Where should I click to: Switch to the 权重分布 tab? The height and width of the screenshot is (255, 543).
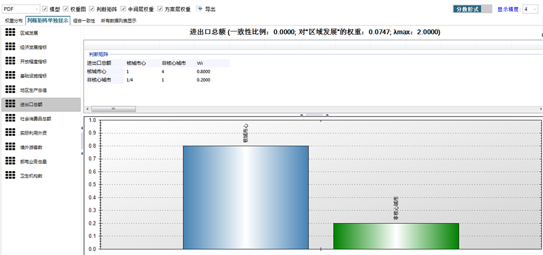(13, 20)
